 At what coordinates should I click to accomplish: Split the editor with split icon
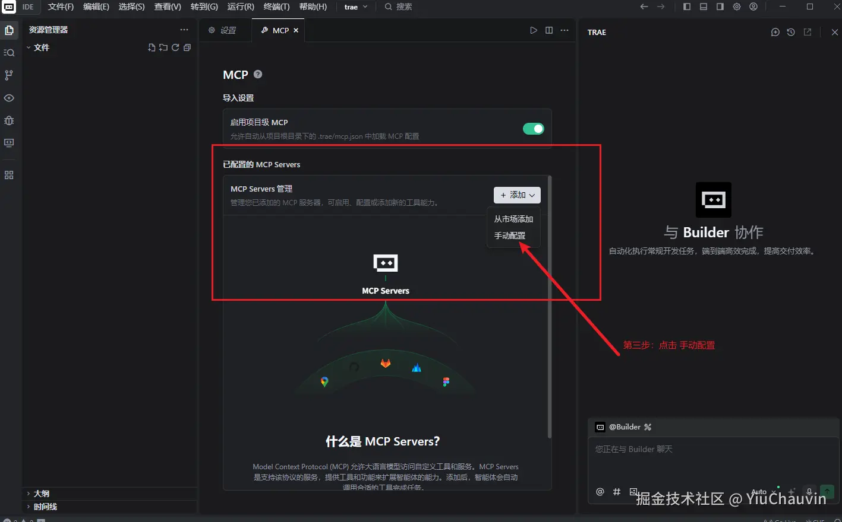pyautogui.click(x=549, y=30)
